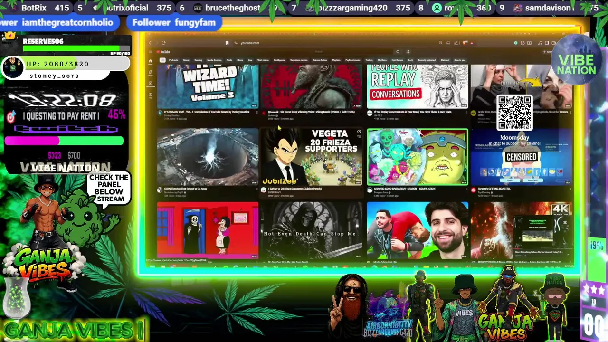Open more options for CERN Theories video

tap(257, 189)
